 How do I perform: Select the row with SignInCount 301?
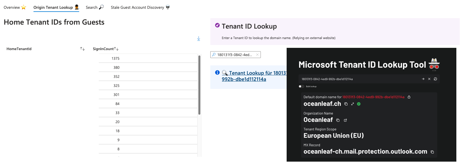coord(148,95)
